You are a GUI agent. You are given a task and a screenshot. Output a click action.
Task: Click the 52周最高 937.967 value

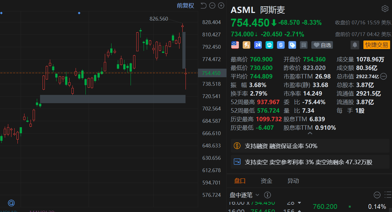(x=268, y=102)
